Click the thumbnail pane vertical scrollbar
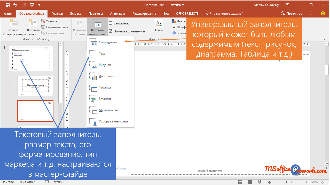 coord(60,75)
